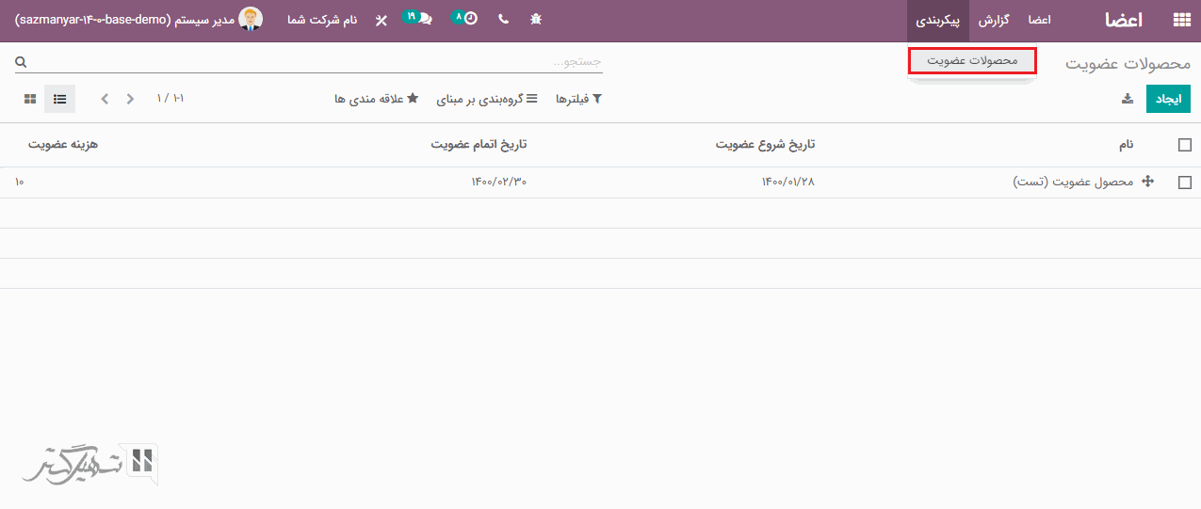Click the download export icon
The width and height of the screenshot is (1201, 509).
tap(1128, 99)
